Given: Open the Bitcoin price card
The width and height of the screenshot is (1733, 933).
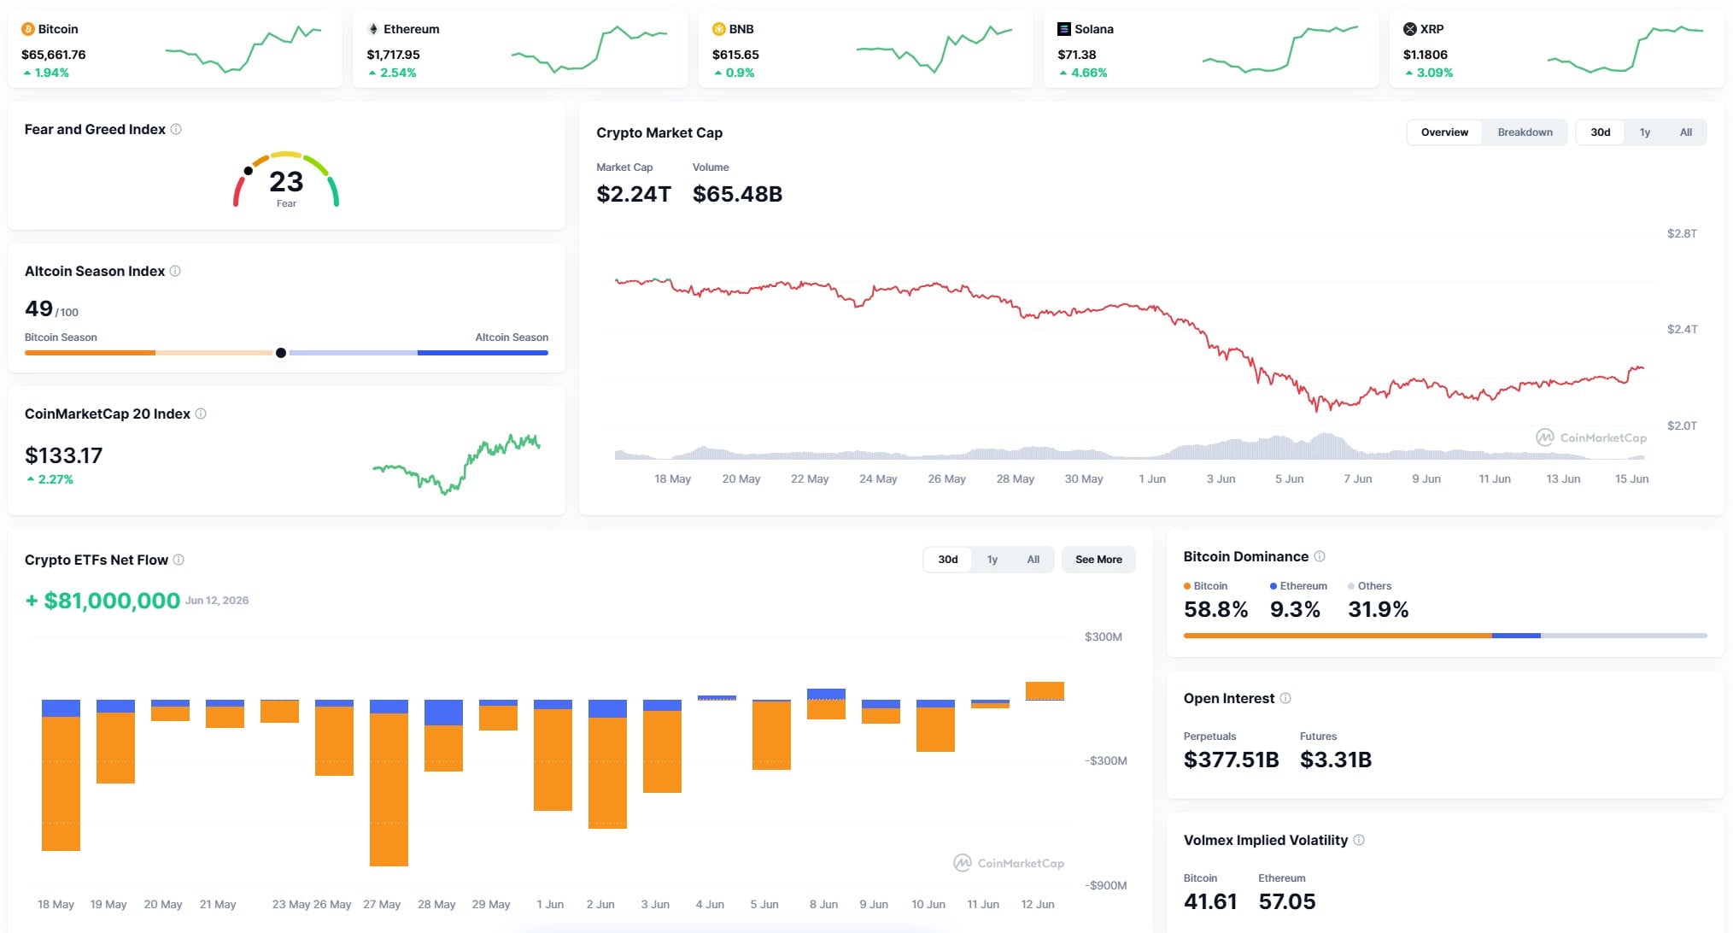Looking at the screenshot, I should coord(175,50).
